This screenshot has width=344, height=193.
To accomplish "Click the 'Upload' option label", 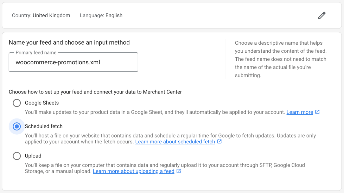I will [33, 156].
